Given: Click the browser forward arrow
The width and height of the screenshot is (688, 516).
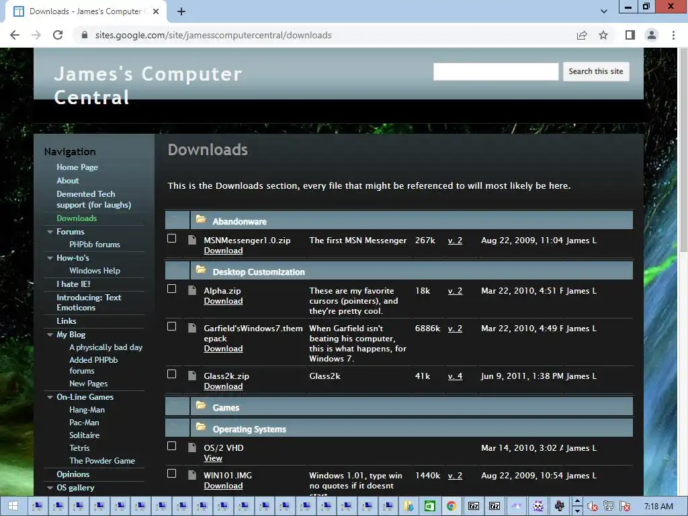Looking at the screenshot, I should (36, 35).
